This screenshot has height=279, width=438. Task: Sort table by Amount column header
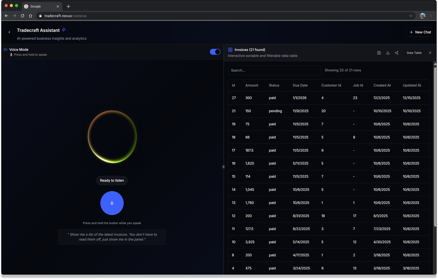(x=252, y=85)
